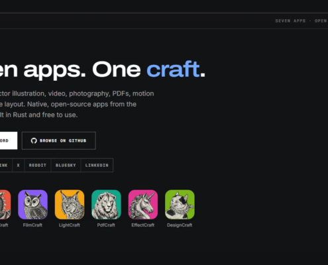Share the page on Bluesky

click(x=66, y=165)
